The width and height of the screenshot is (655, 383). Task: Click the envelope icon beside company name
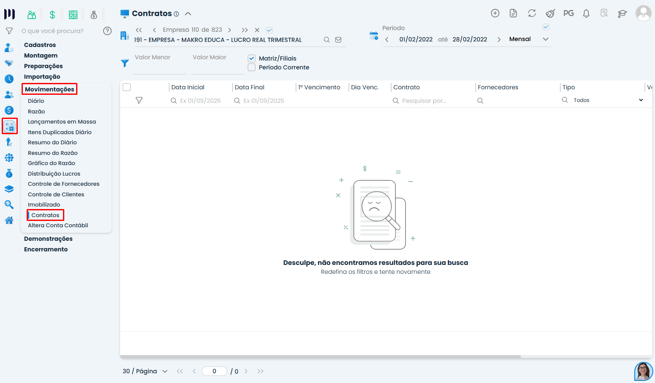click(x=338, y=40)
